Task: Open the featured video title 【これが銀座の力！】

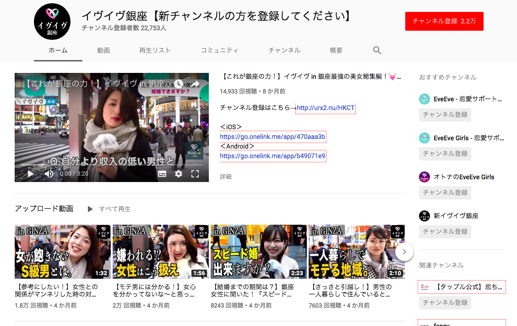Action: coord(310,77)
